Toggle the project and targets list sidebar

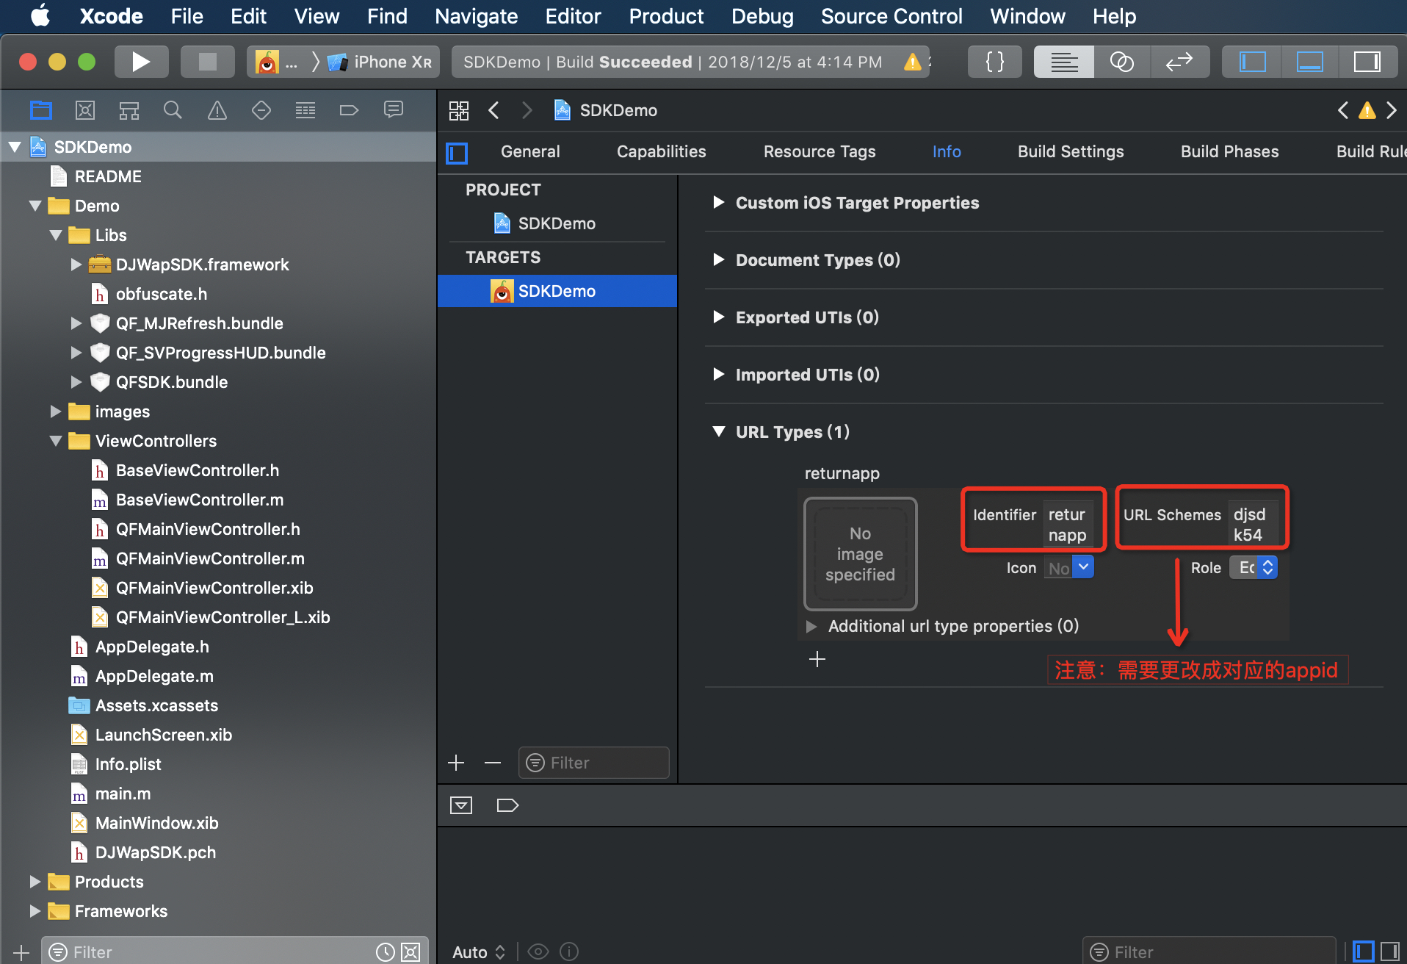pos(457,153)
